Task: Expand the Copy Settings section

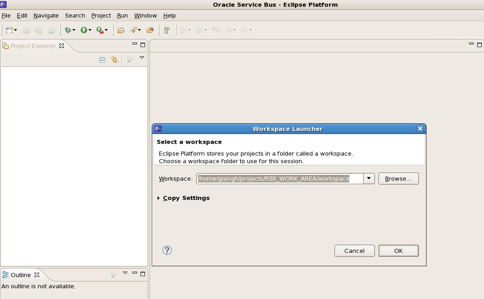Action: (x=158, y=198)
